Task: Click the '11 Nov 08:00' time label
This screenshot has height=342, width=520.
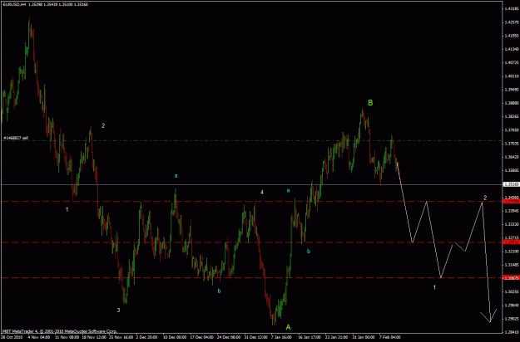Action: 67,337
